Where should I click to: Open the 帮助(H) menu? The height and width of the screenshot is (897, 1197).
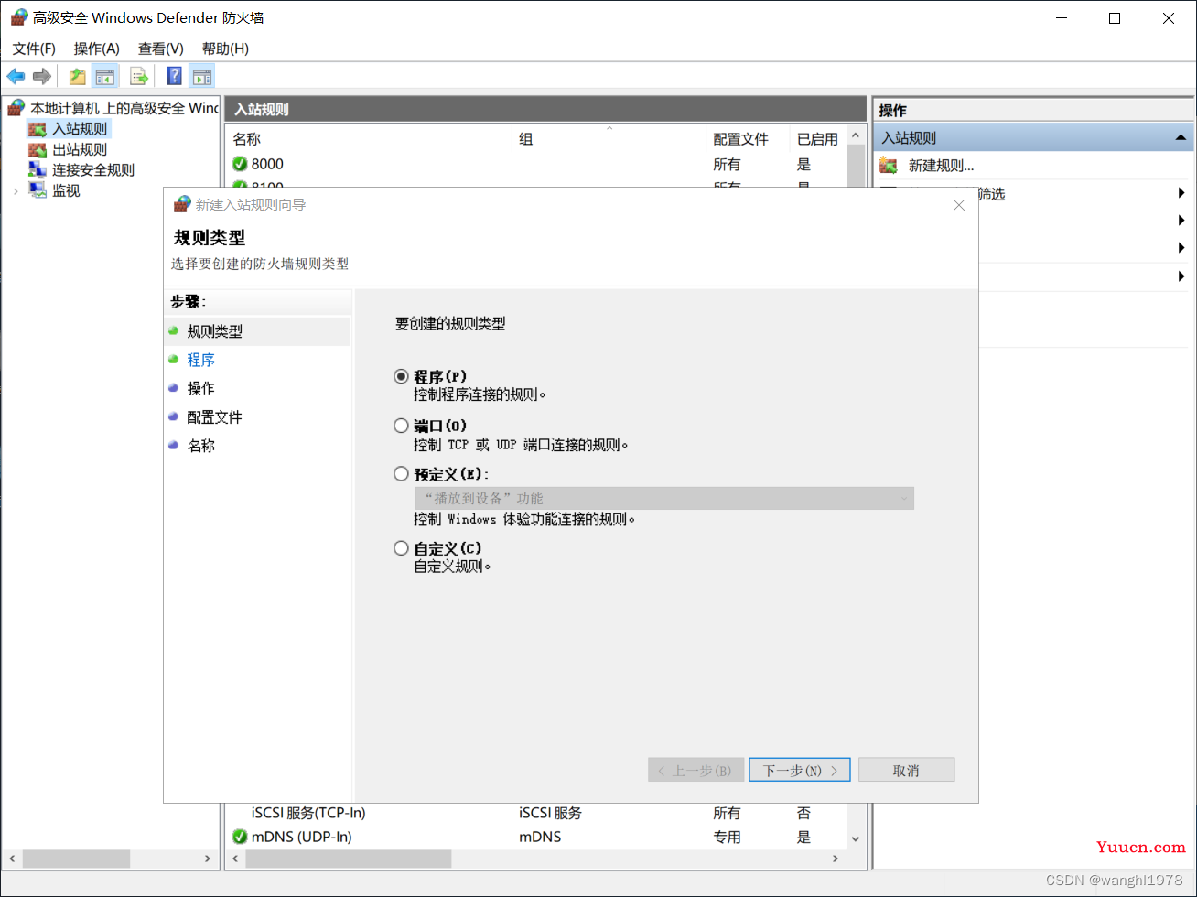tap(225, 49)
